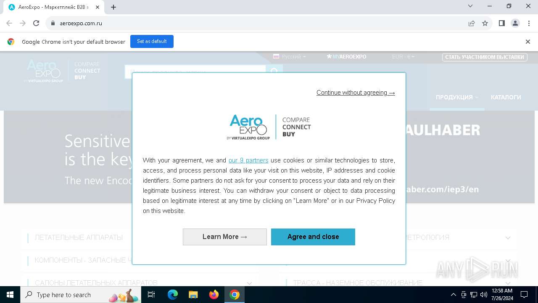Viewport: 538px width, 303px height.
Task: Open MyAeroExpo link
Action: pos(346,56)
